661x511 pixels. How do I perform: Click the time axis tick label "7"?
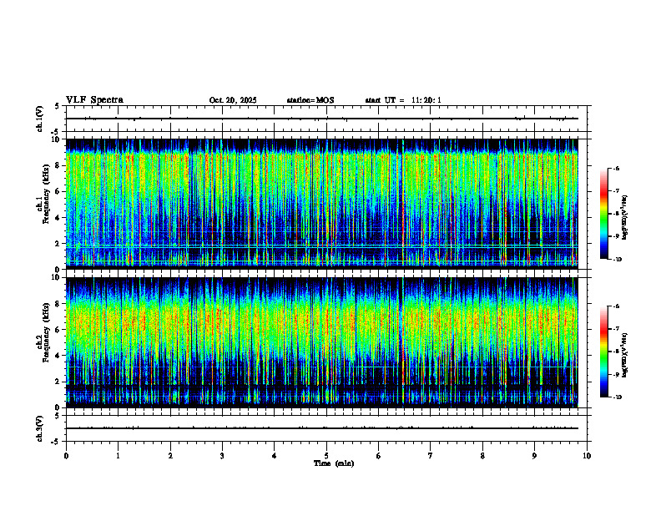coord(431,456)
